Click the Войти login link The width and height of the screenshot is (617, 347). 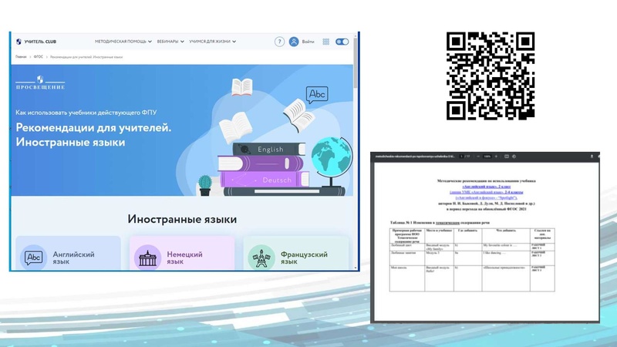(x=308, y=42)
